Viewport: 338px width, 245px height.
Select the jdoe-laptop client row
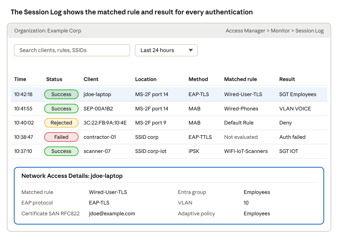[x=169, y=94]
